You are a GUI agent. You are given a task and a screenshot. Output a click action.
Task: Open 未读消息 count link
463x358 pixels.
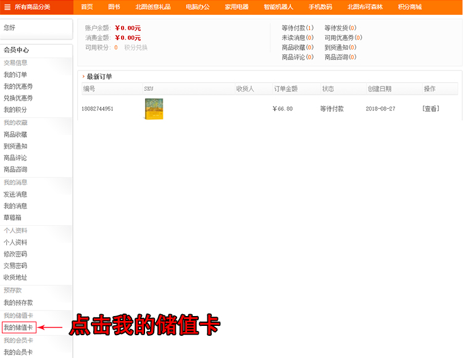[x=297, y=38]
